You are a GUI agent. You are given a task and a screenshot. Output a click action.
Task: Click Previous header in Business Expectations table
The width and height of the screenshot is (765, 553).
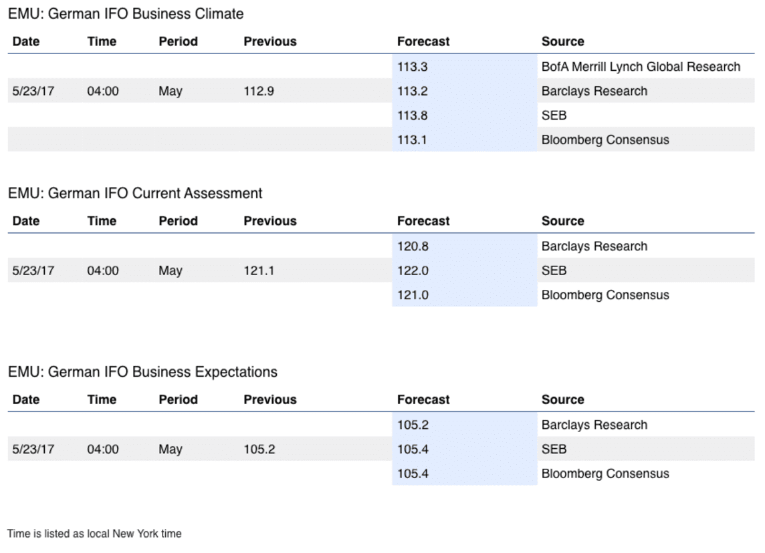[x=269, y=399]
